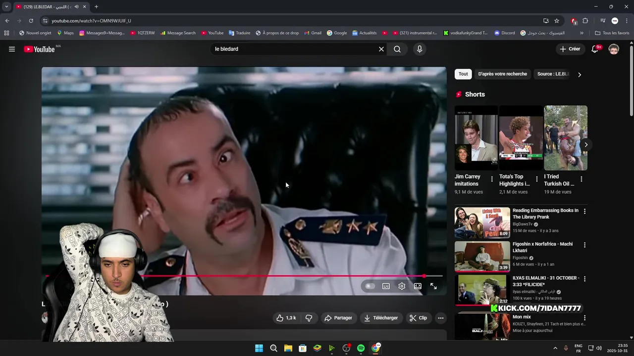Viewport: 634px width, 356px height.
Task: Bookmark this page with the star icon
Action: (557, 21)
